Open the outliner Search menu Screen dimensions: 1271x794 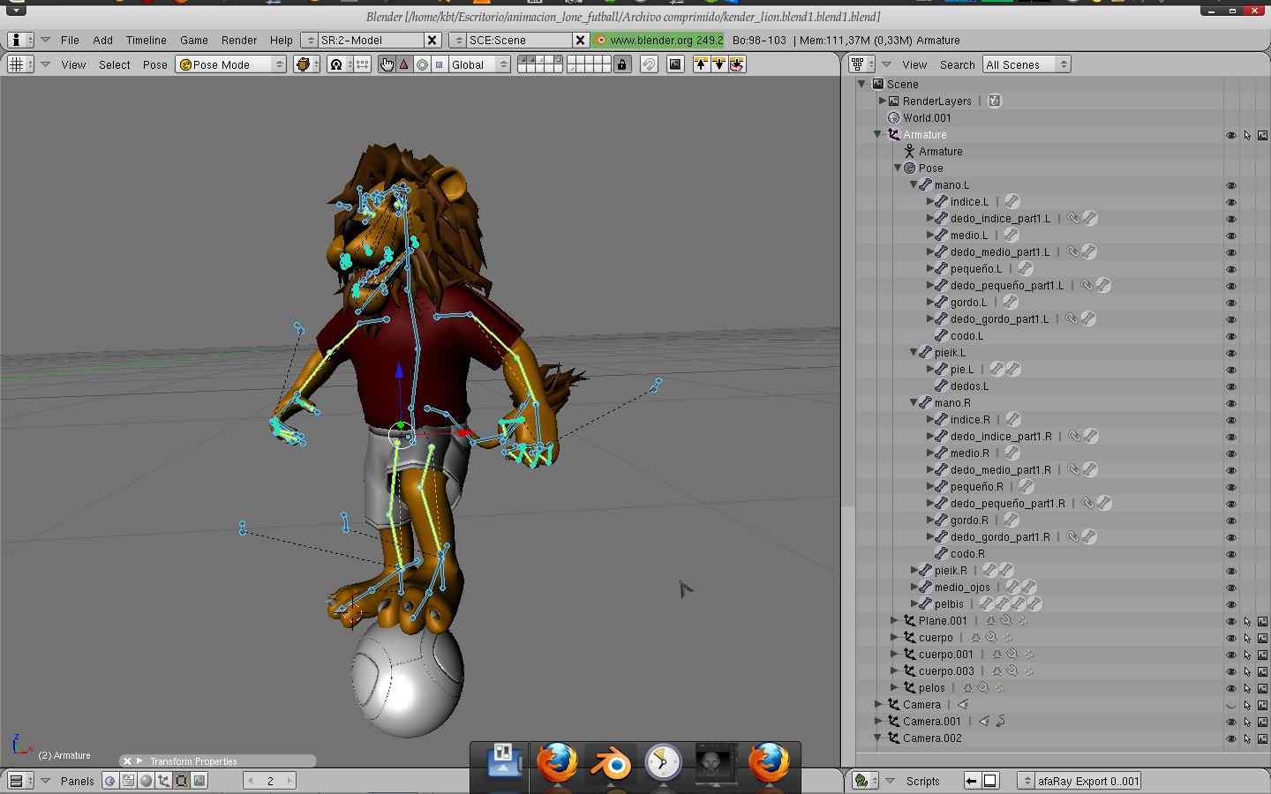click(x=958, y=64)
